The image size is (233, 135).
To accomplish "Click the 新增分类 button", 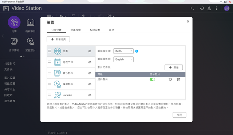I will click(x=58, y=39).
